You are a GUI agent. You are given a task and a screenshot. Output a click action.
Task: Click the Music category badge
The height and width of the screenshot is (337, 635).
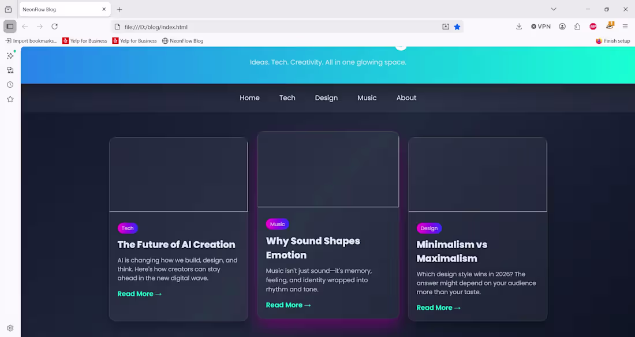(278, 224)
